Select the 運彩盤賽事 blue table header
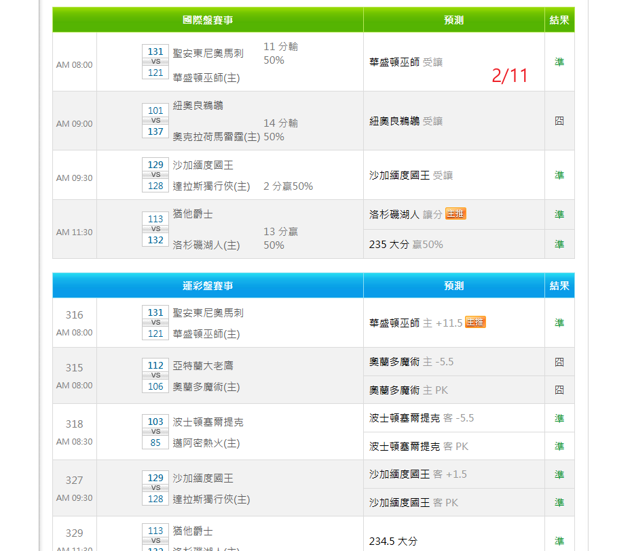Screen dimensions: 632x551 click(x=208, y=286)
